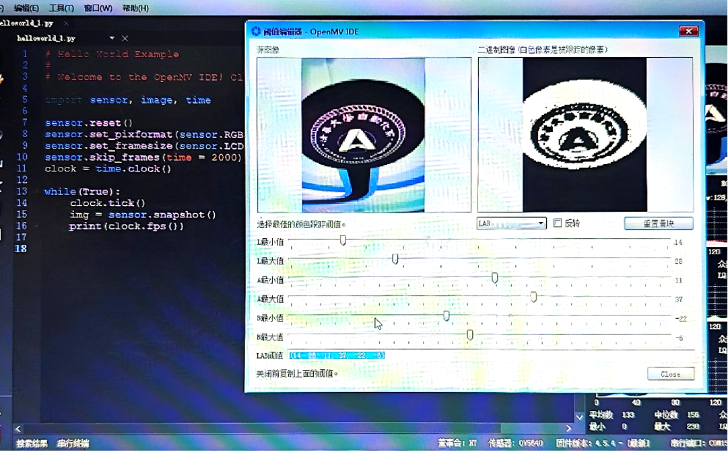
Task: Click the print(clock.fps()) code line
Action: pyautogui.click(x=127, y=226)
